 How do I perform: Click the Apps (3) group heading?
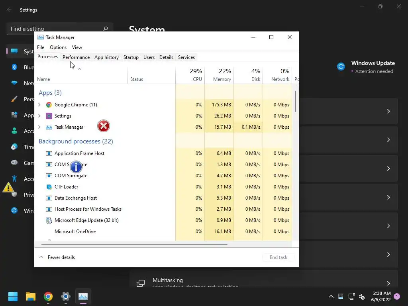click(50, 93)
